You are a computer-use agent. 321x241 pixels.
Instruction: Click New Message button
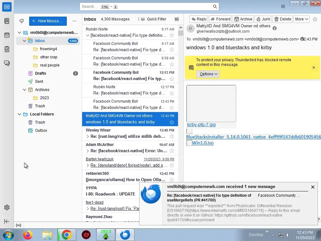coord(48,21)
